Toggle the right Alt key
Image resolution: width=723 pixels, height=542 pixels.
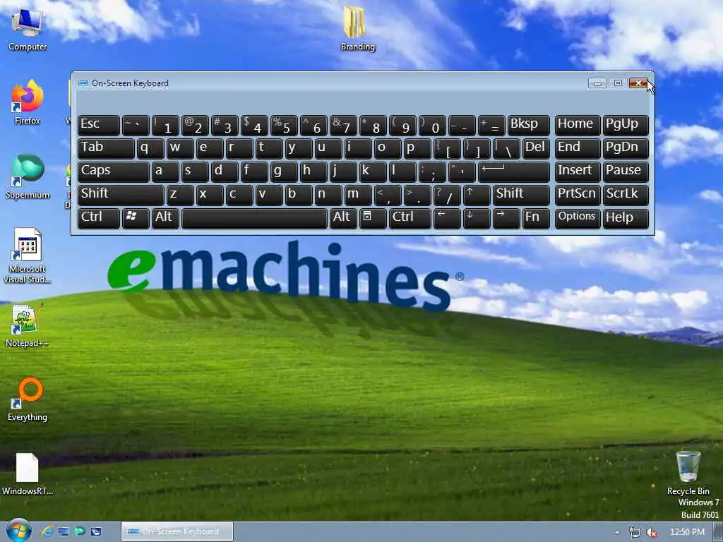click(343, 219)
